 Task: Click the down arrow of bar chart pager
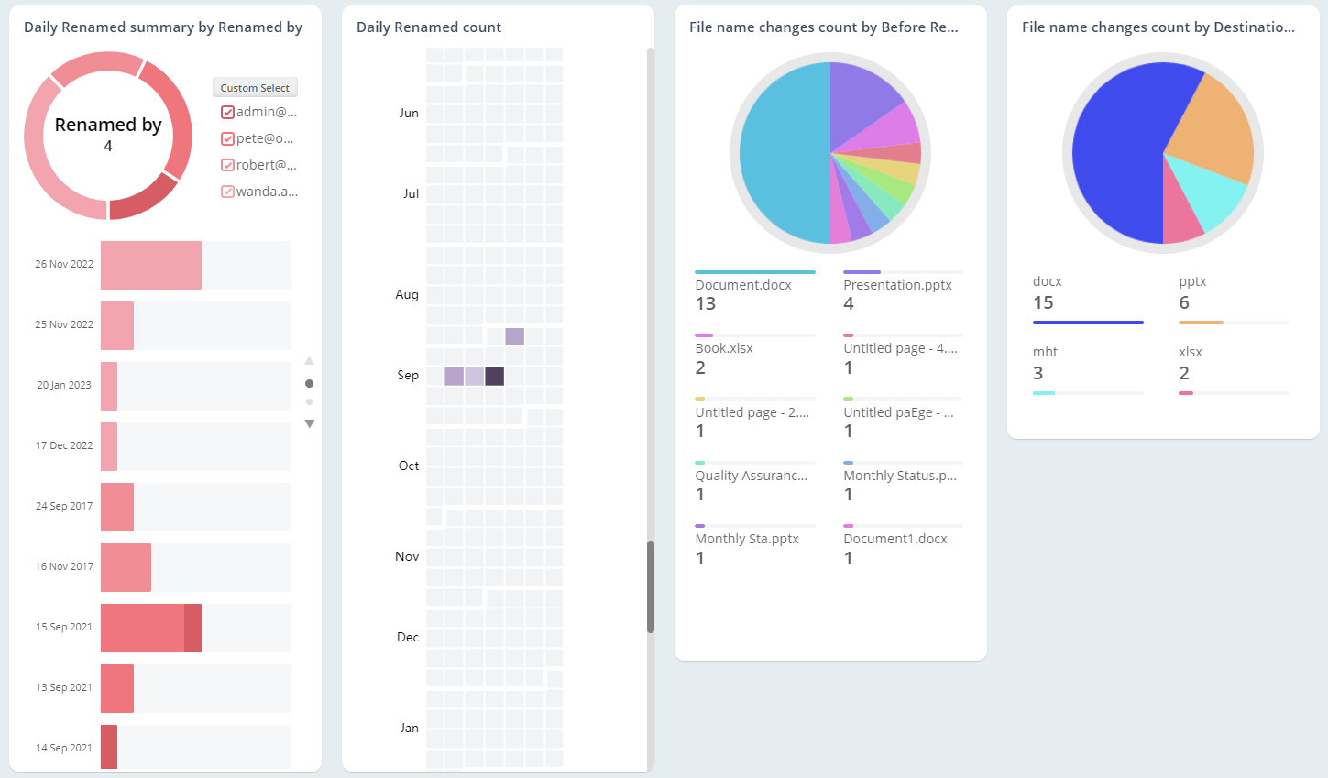pyautogui.click(x=309, y=423)
